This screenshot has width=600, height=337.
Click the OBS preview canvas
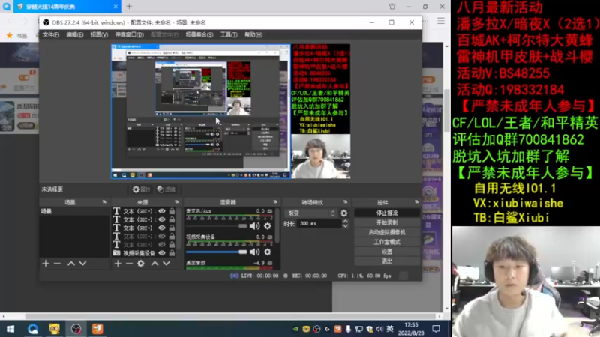(x=231, y=112)
